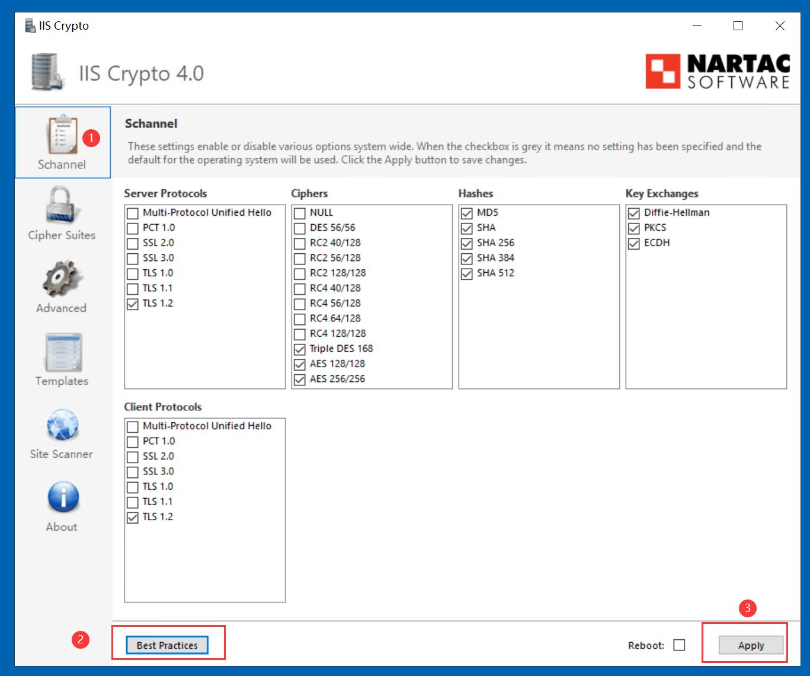
Task: Check the RC4 128/128 cipher
Action: [300, 334]
